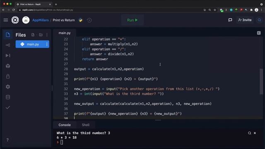Open Files panel three-dot menu
This screenshot has height=149, width=265.
point(47,35)
